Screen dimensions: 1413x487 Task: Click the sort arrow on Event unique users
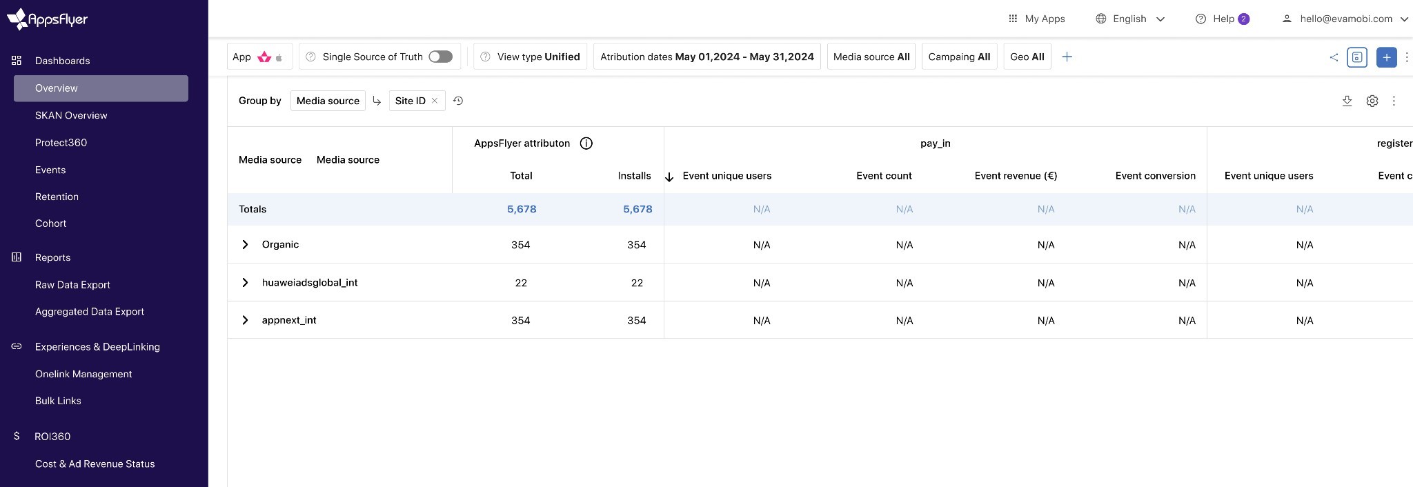click(x=669, y=177)
